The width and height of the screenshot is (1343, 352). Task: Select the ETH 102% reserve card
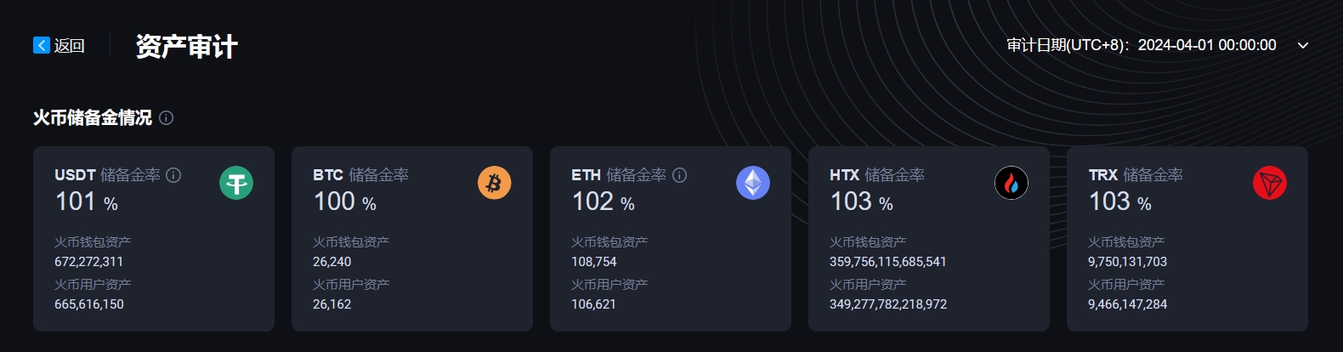point(671,239)
